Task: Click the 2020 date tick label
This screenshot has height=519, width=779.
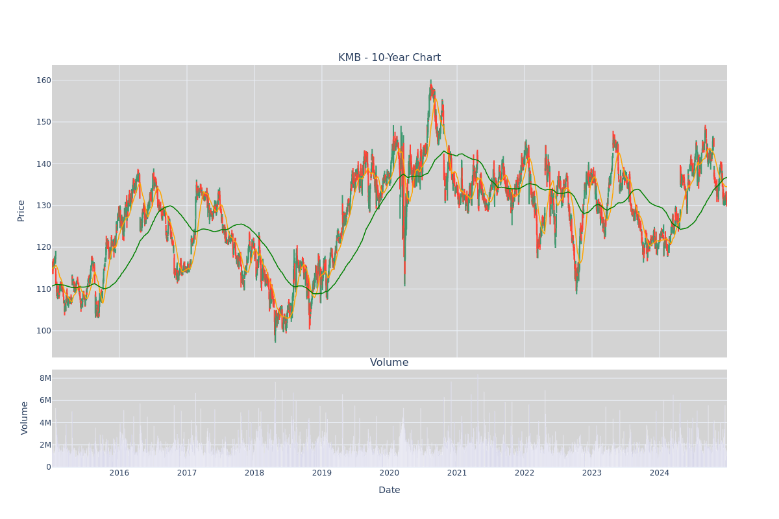Action: point(389,473)
